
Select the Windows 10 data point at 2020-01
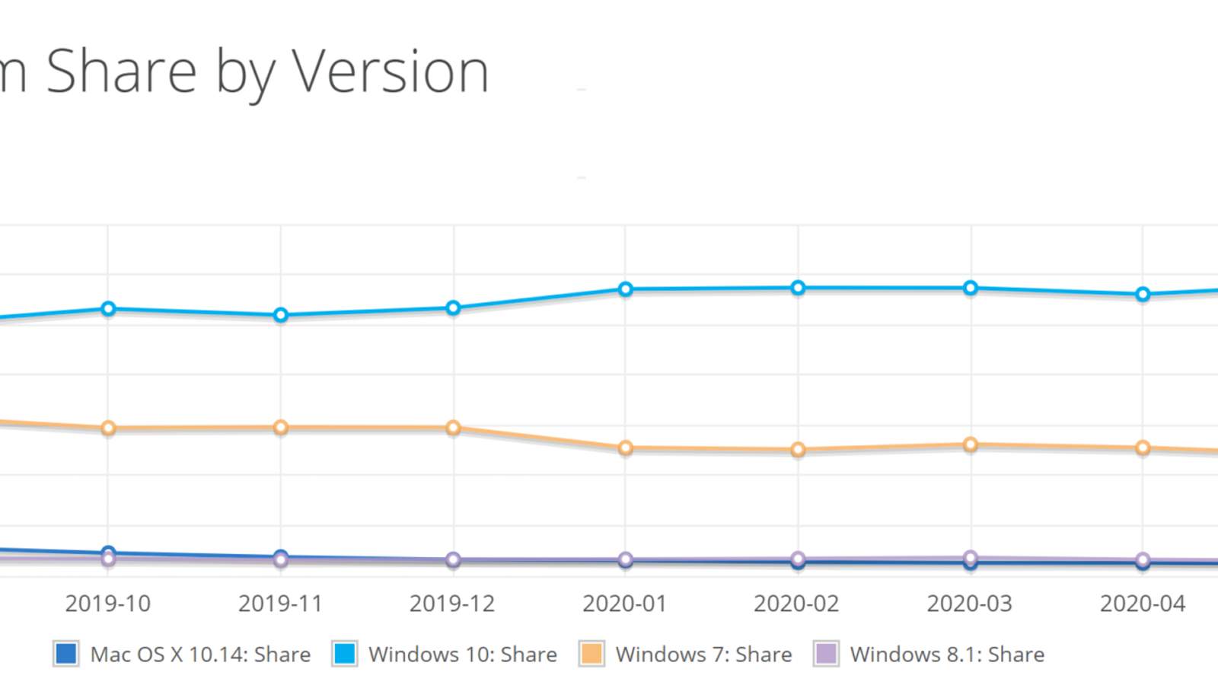click(x=626, y=289)
